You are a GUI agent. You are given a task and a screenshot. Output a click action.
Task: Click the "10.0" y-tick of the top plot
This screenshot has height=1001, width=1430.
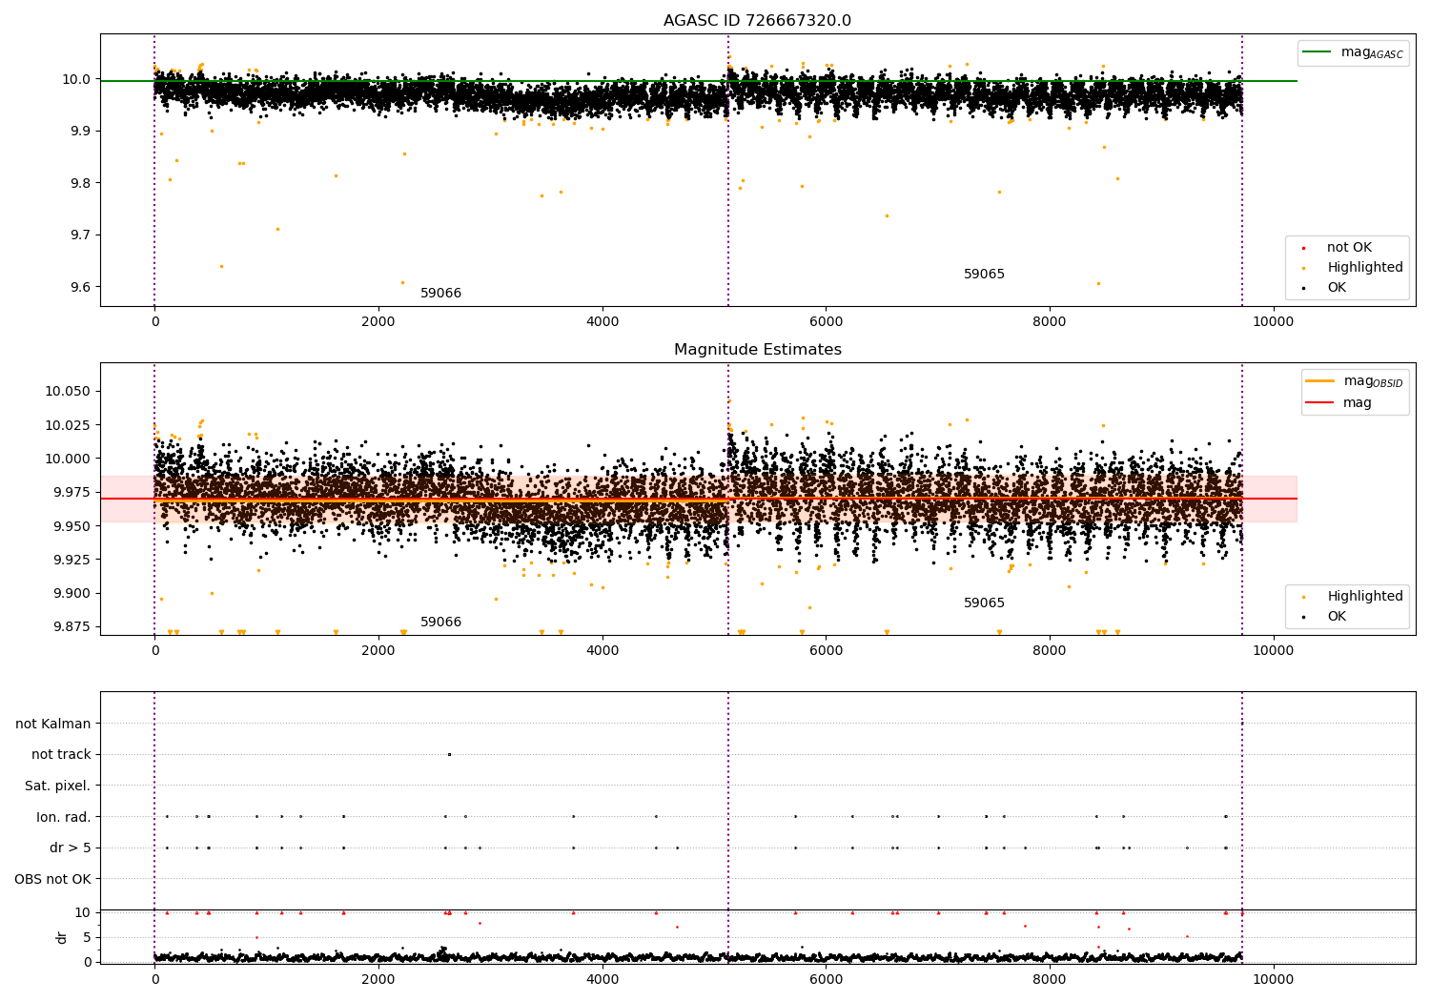pyautogui.click(x=77, y=79)
